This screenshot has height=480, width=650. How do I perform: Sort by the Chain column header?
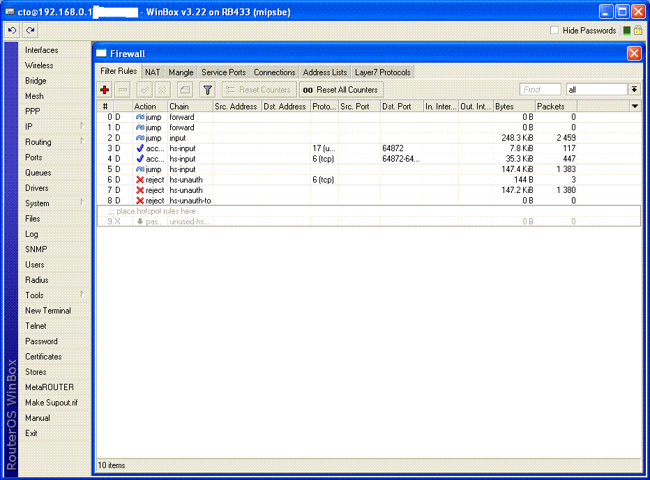pyautogui.click(x=190, y=107)
